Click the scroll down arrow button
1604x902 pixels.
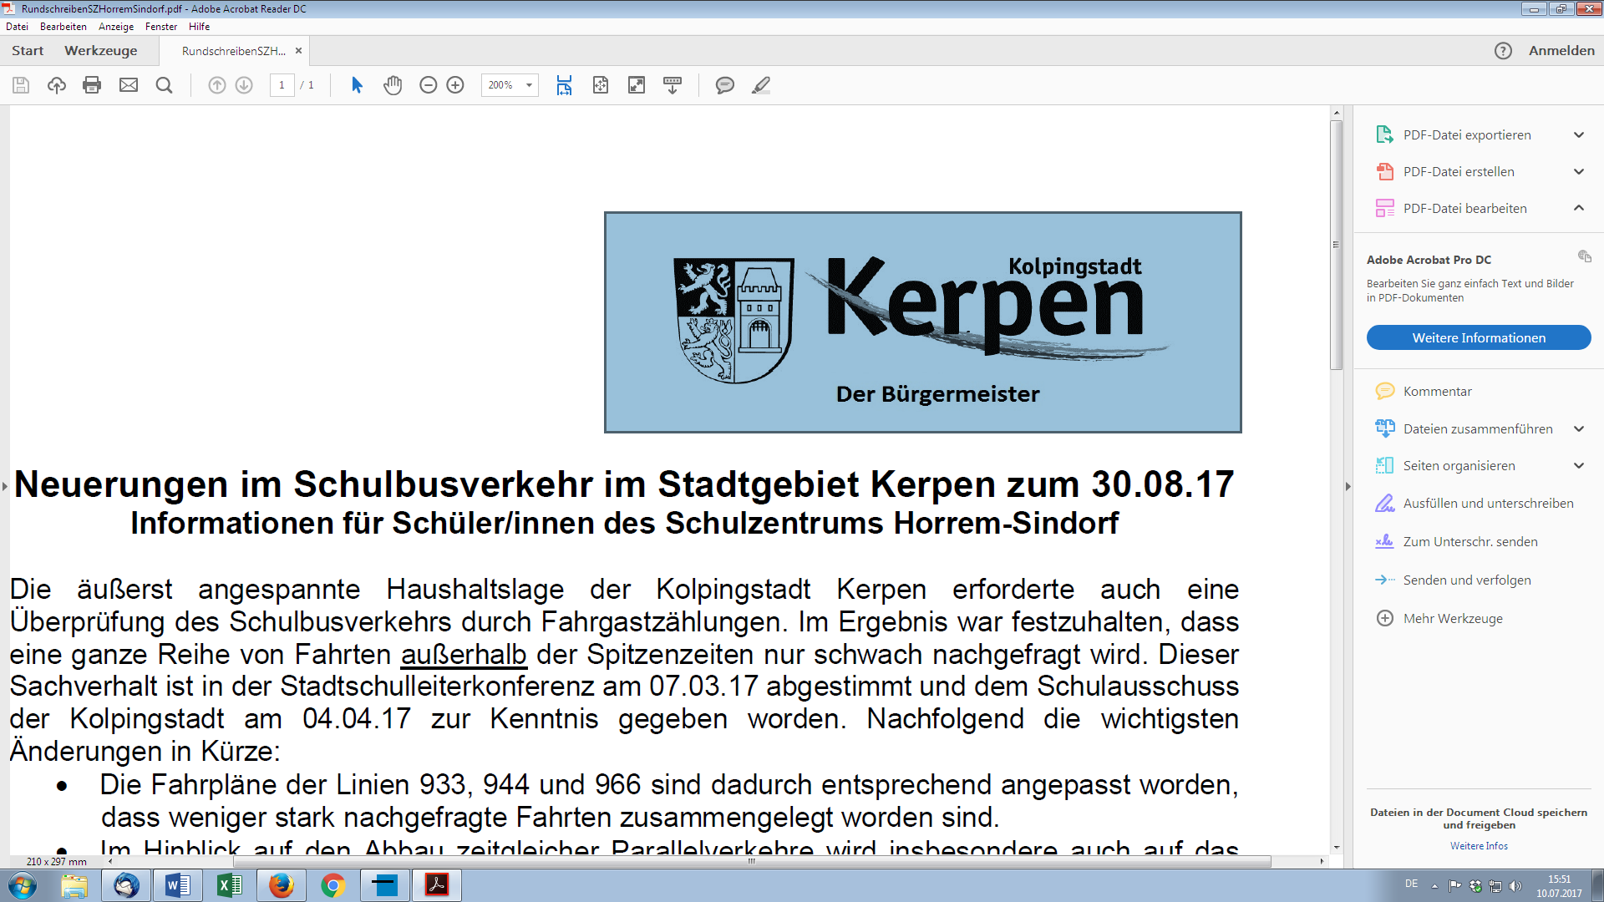(x=1336, y=848)
